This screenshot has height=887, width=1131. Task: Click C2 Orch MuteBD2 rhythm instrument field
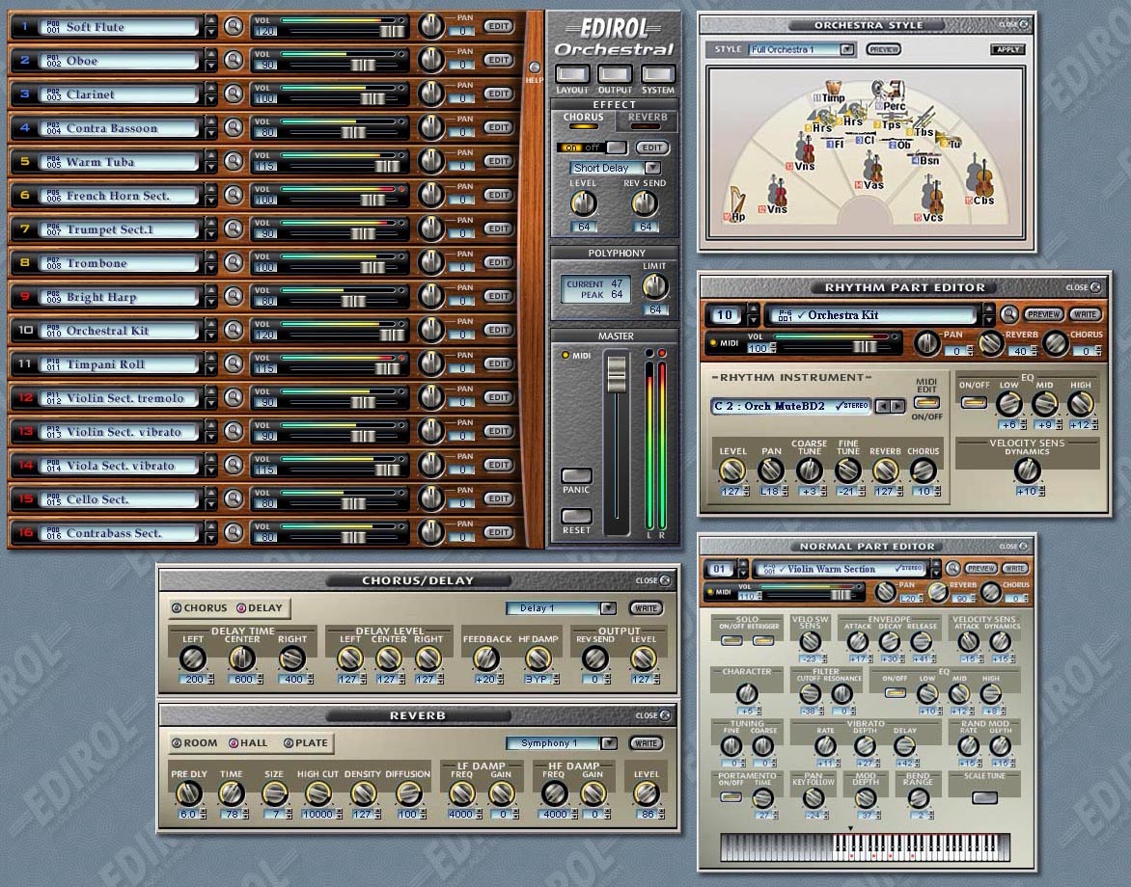tap(790, 407)
